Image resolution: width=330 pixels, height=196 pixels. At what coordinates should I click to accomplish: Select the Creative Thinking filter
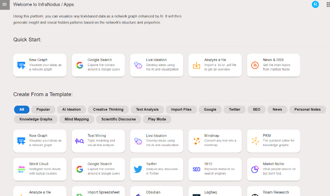pos(108,110)
